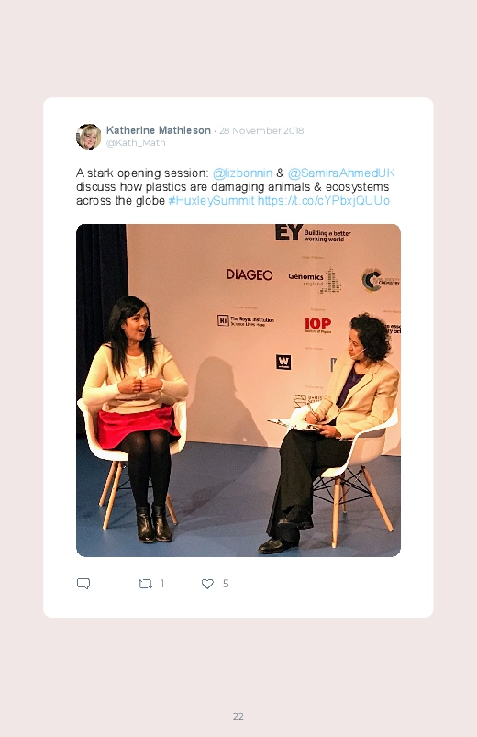Image resolution: width=477 pixels, height=737 pixels.
Task: Follow the #HuxleySummit hashtag link
Action: (x=212, y=201)
